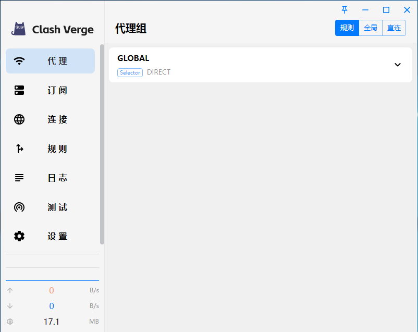
Task: Switch proxy mode to 全局
Action: (371, 28)
